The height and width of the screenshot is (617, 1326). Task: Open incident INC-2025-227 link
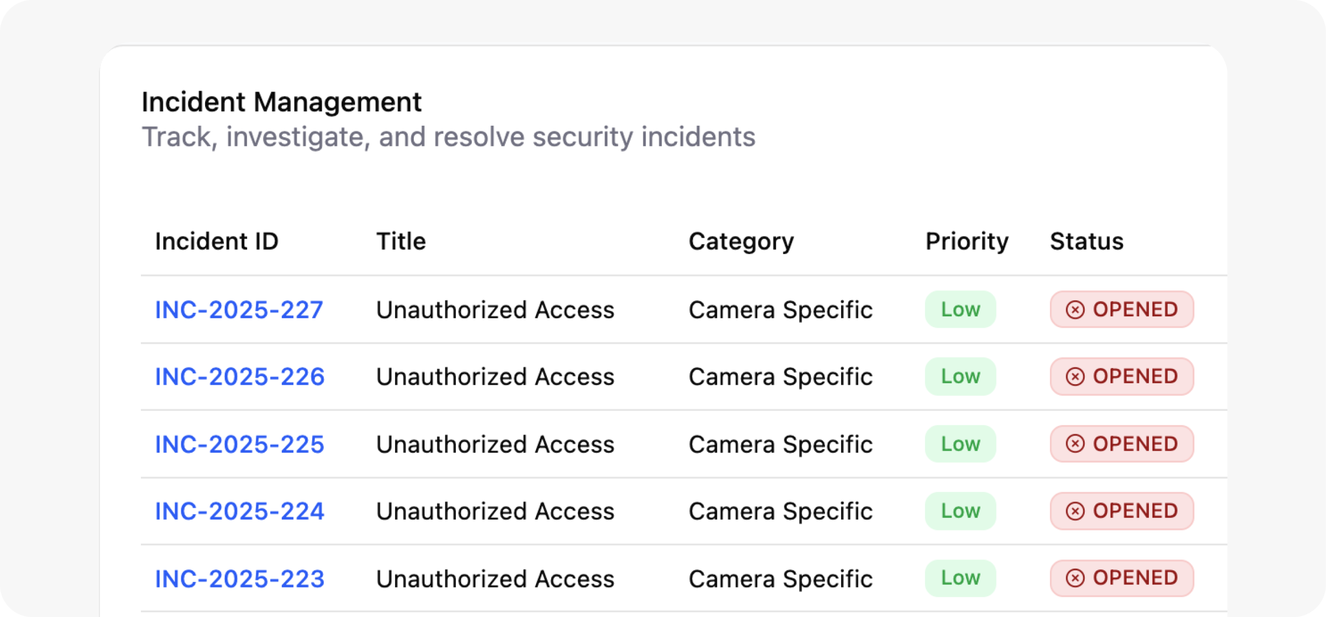239,310
